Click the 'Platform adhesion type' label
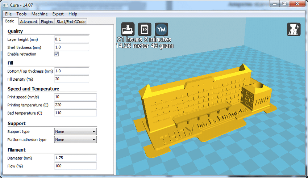Viewport: 308px width, 178px height. pos(27,140)
